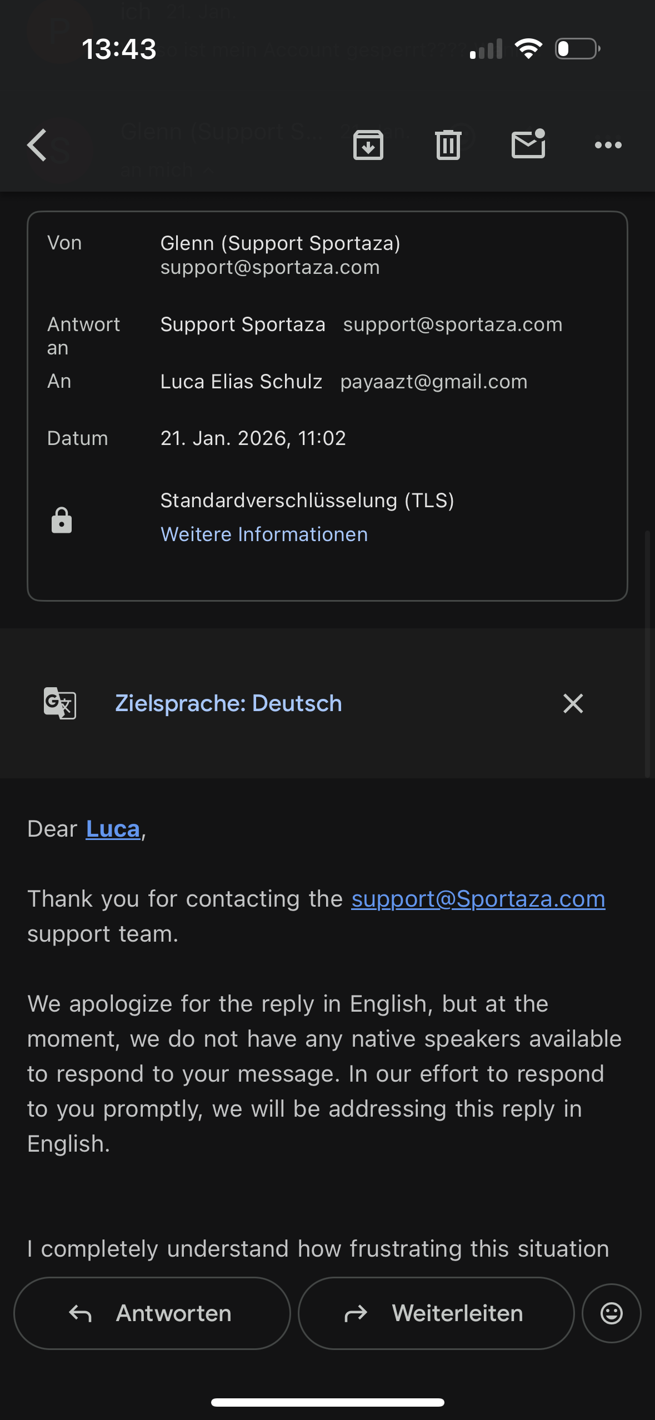Delete the email using the trash icon
This screenshot has width=655, height=1420.
coord(448,146)
